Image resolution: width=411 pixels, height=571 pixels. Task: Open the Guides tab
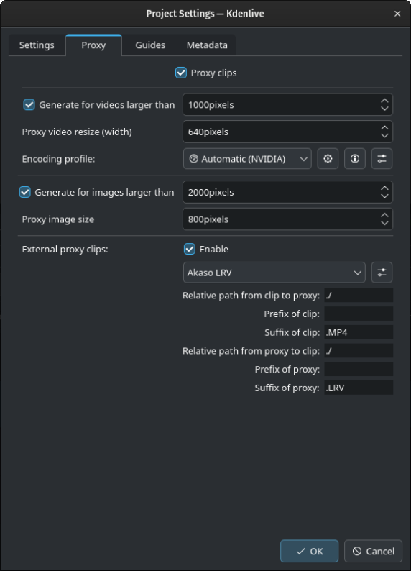coord(150,45)
